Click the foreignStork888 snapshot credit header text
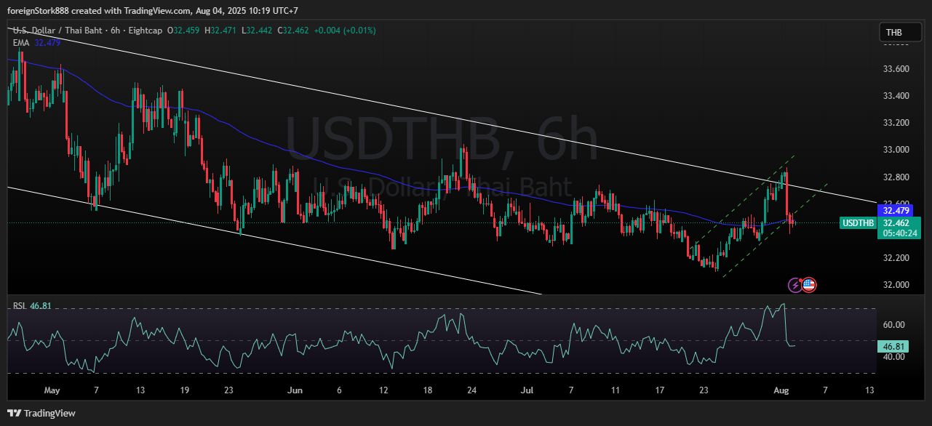This screenshot has height=426, width=932. [152, 10]
